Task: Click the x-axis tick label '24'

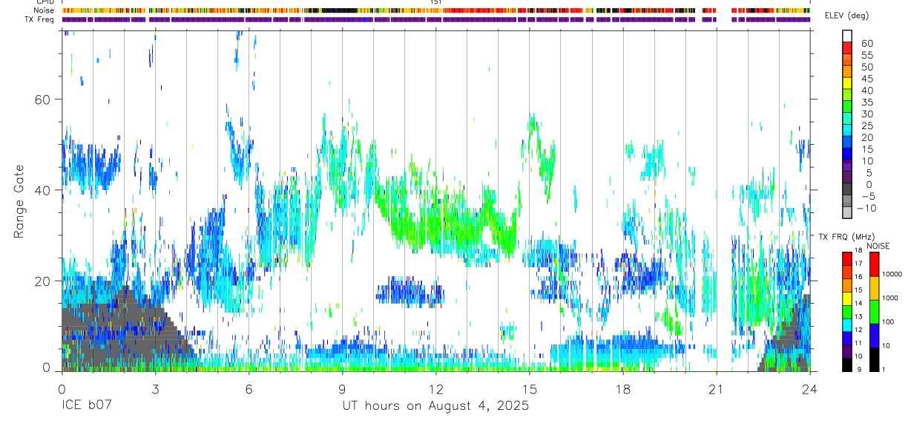Action: pyautogui.click(x=809, y=388)
